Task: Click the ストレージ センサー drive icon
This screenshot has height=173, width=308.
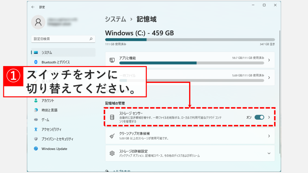Action: pyautogui.click(x=112, y=117)
